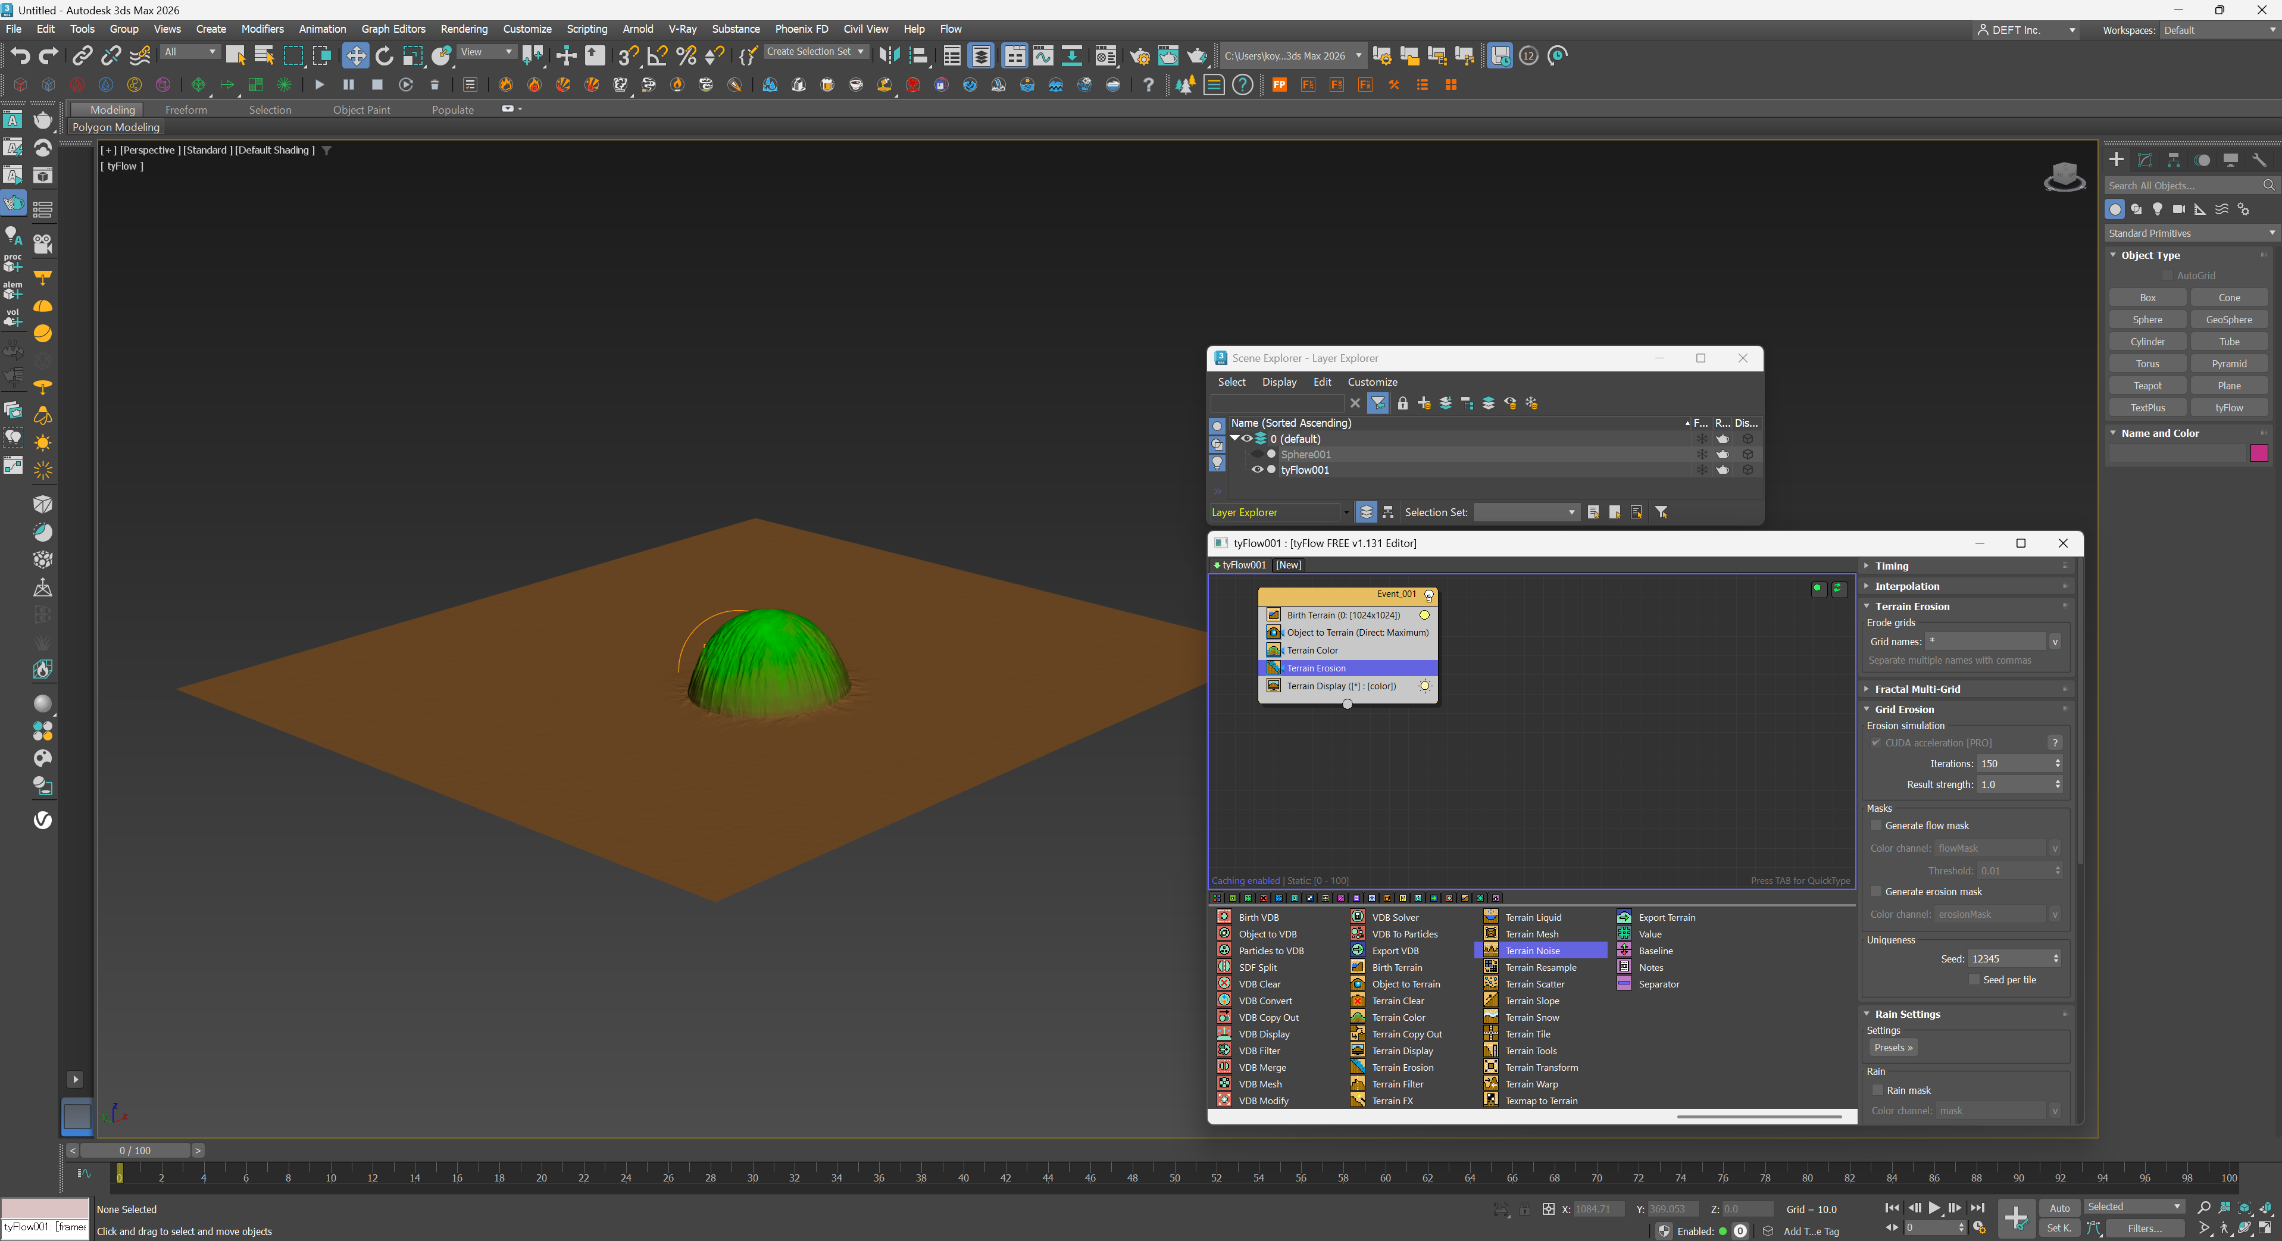This screenshot has height=1241, width=2282.
Task: Select the Move tool icon
Action: [355, 56]
